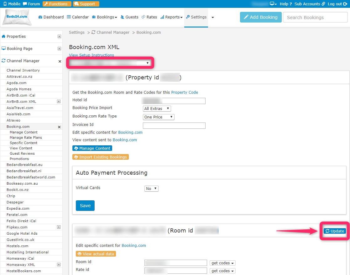Click the room Update button
The height and width of the screenshot is (275, 350).
click(335, 231)
